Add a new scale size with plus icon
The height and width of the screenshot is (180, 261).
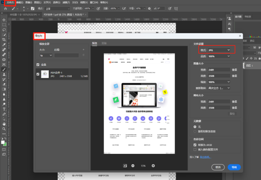83,51
